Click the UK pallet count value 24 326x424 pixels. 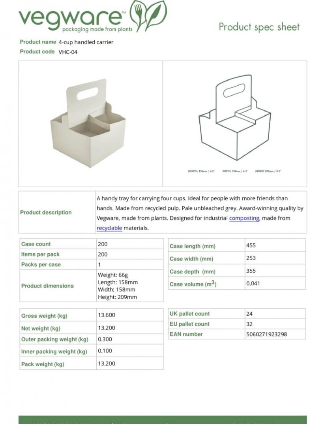tap(249, 314)
